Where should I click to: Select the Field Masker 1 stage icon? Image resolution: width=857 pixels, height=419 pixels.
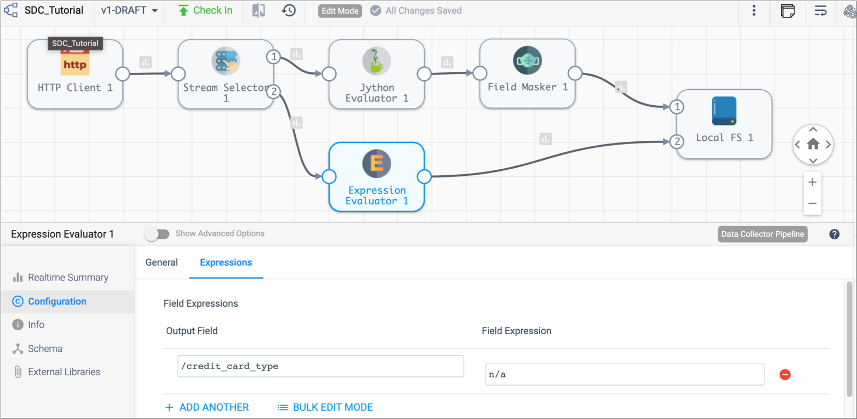pyautogui.click(x=527, y=60)
